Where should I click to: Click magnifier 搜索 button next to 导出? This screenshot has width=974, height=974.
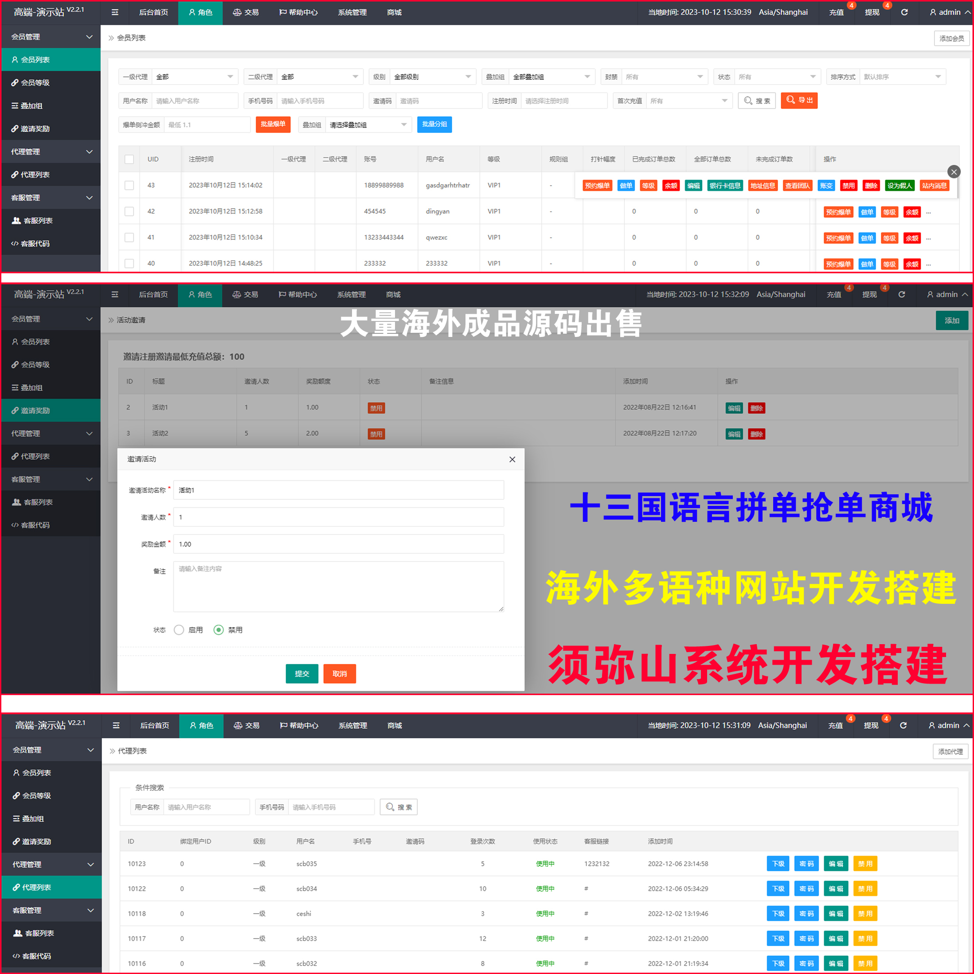tap(757, 101)
